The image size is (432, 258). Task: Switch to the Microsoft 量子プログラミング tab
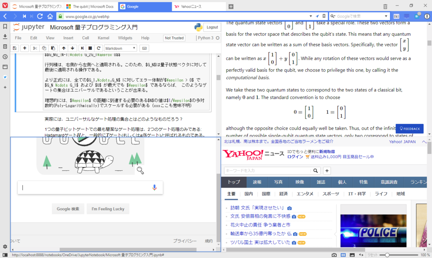[37, 6]
